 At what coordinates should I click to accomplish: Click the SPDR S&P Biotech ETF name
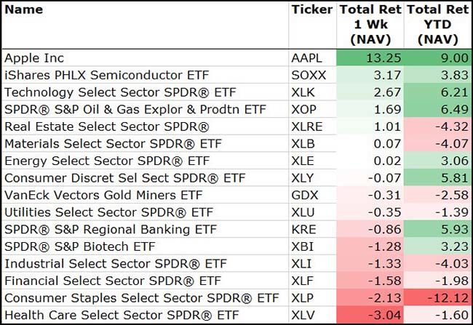pos(80,247)
